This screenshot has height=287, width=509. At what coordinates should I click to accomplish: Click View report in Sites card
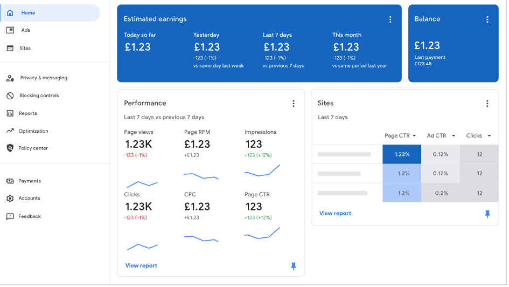coord(337,214)
